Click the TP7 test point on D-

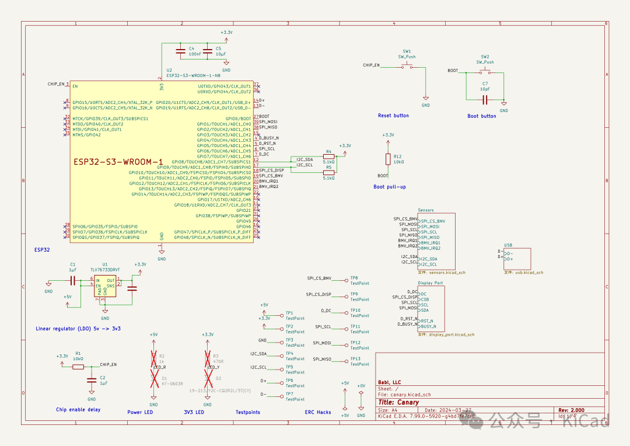click(x=282, y=396)
